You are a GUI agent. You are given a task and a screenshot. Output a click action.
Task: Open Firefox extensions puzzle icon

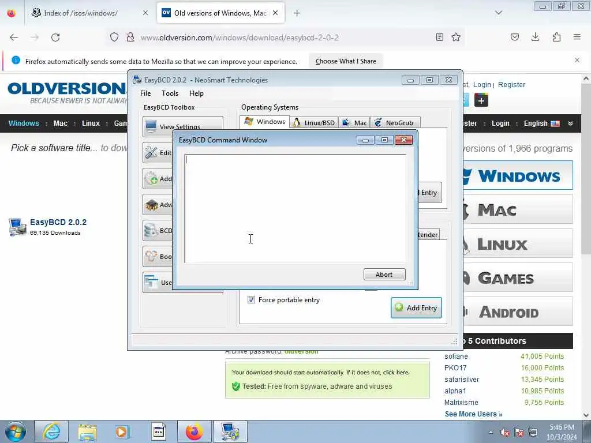click(x=556, y=37)
